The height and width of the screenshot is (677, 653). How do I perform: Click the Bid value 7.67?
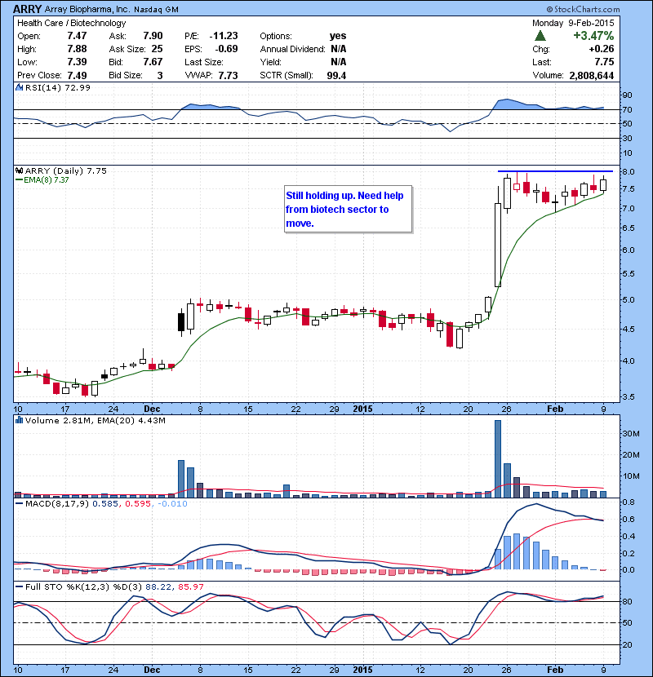(153, 62)
